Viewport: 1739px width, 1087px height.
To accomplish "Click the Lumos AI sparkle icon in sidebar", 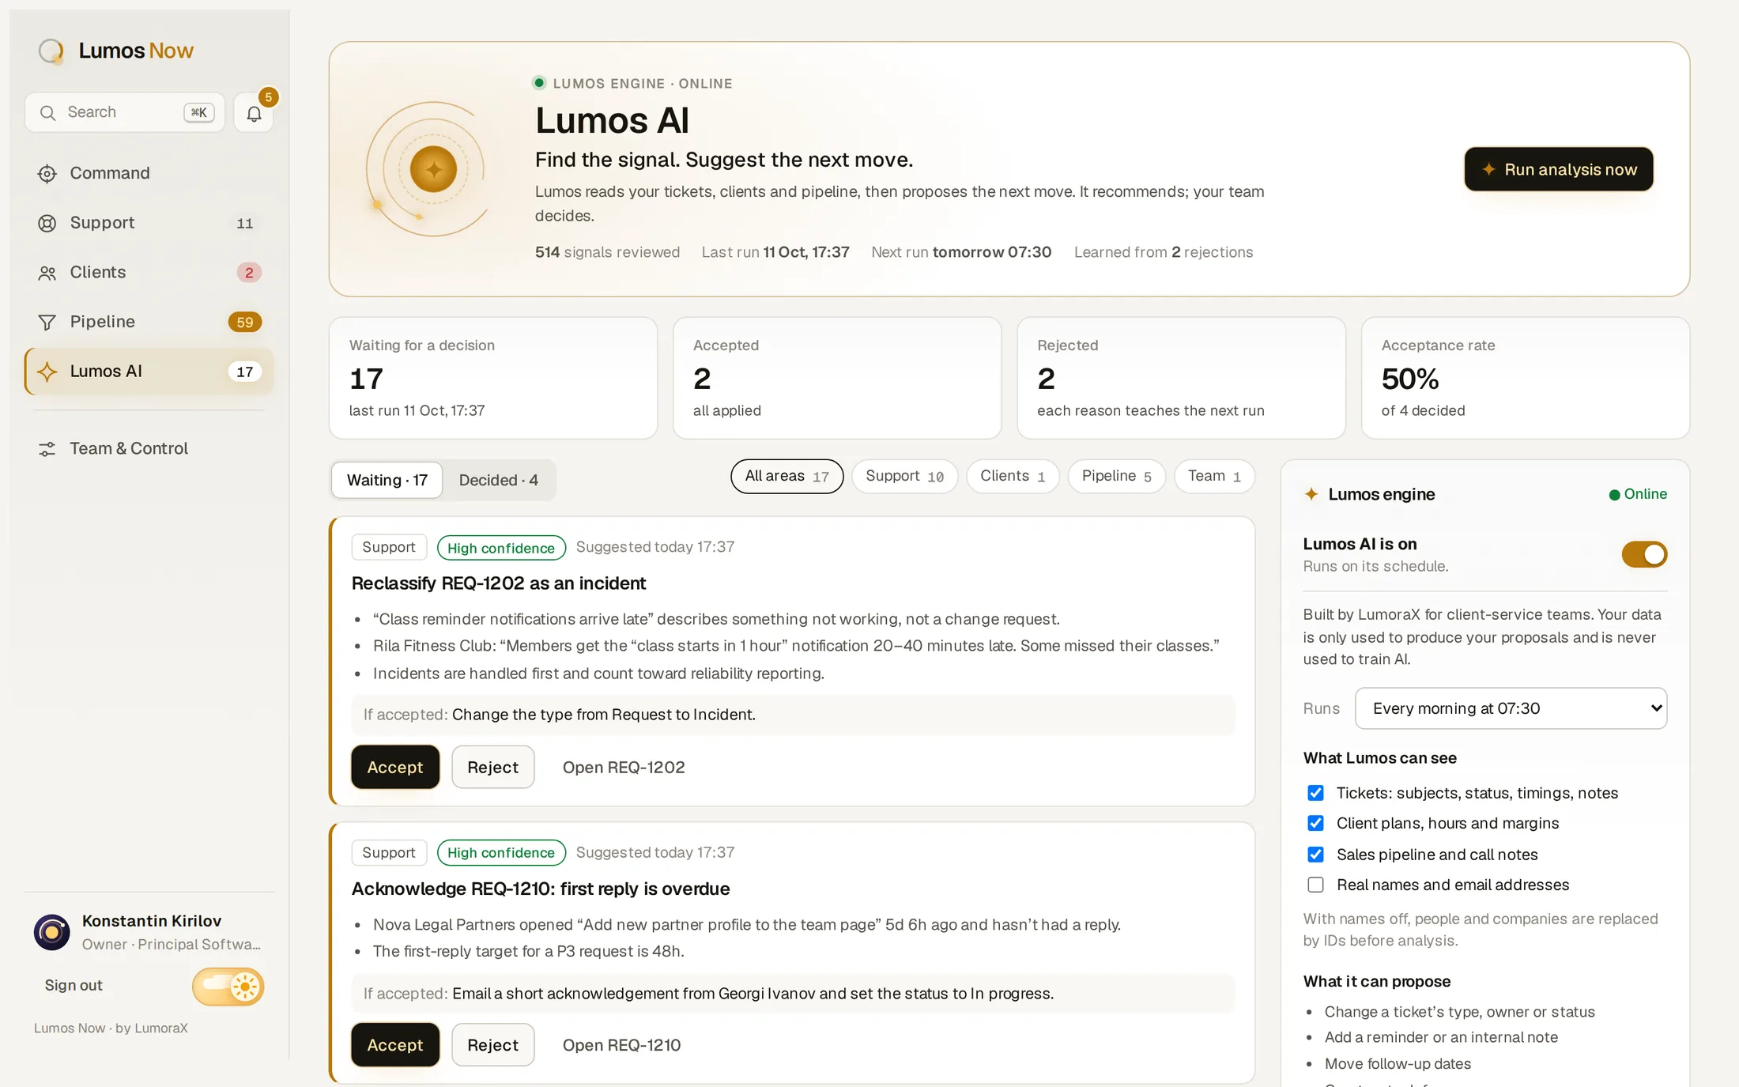I will pyautogui.click(x=47, y=372).
